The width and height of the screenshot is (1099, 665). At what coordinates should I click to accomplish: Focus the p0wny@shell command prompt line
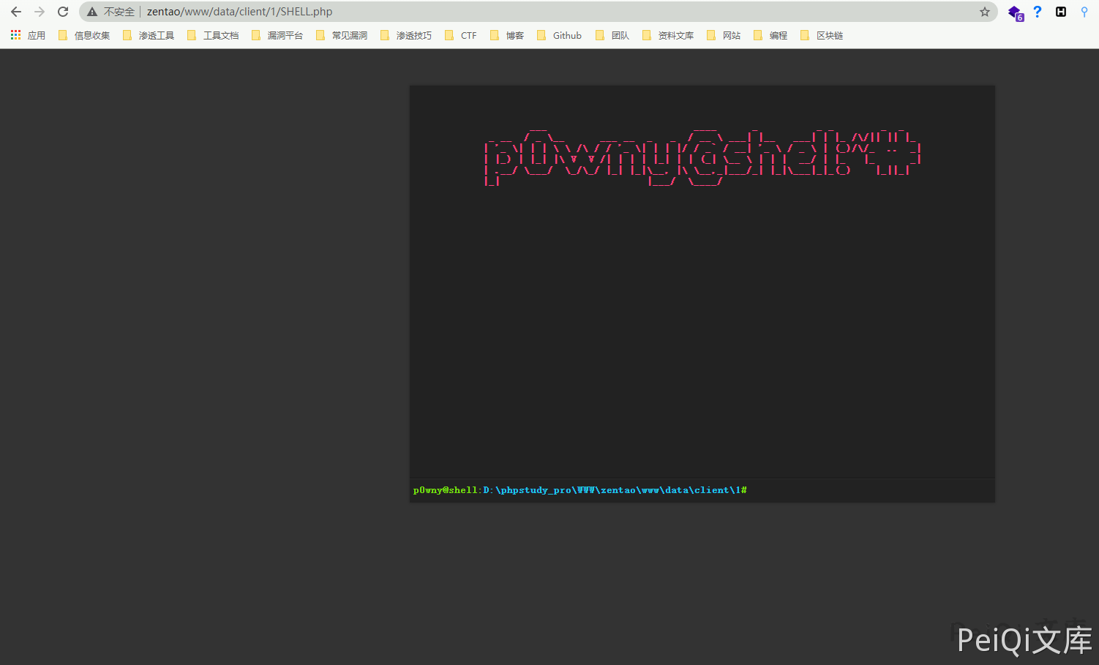(863, 490)
